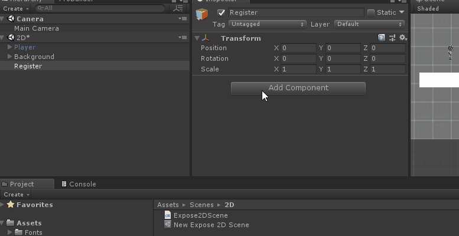Click the Position Y field

pos(343,48)
